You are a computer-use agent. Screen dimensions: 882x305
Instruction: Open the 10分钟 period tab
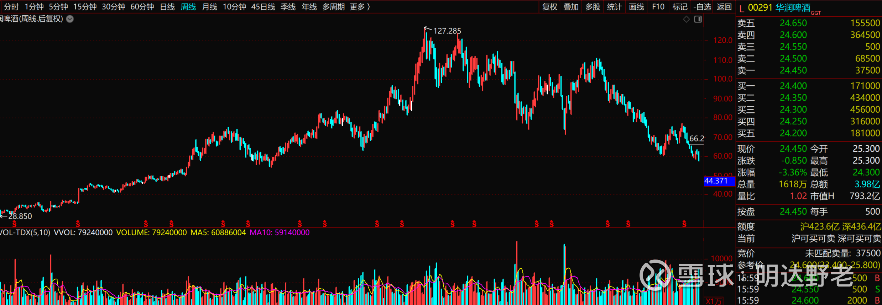[234, 7]
